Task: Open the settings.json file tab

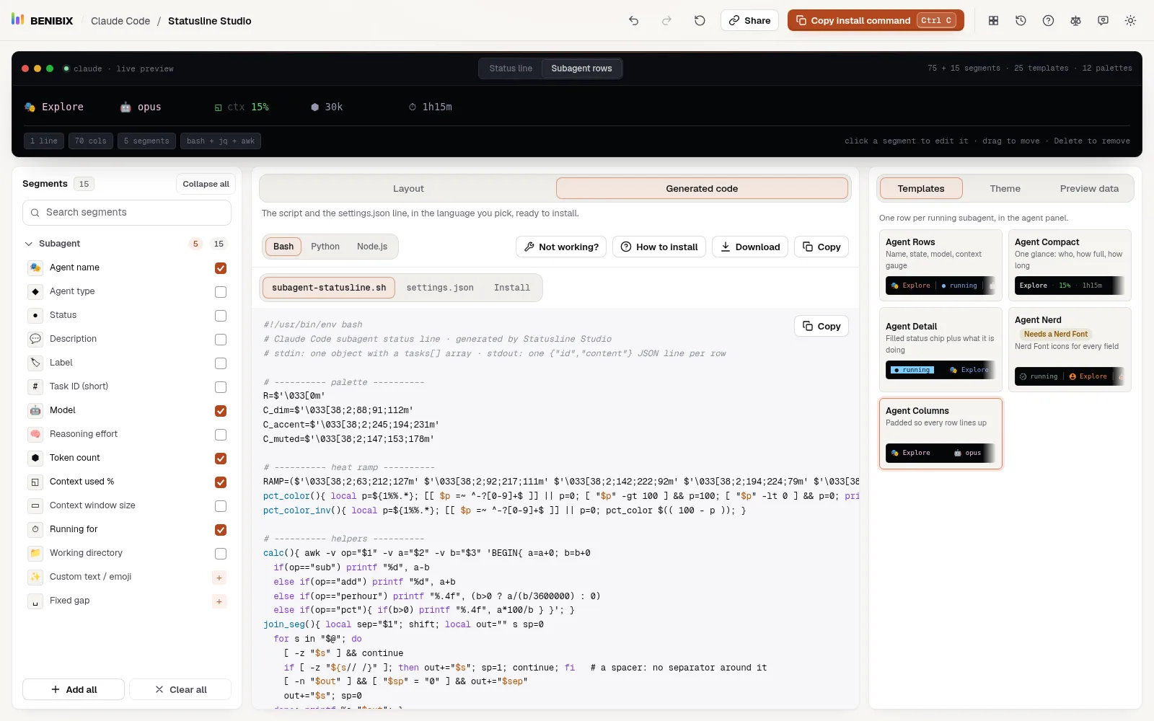Action: 440,288
